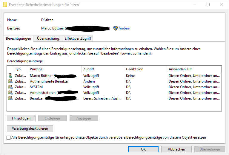Close the security settings window
Screen dimensions: 229x155
coord(222,5)
